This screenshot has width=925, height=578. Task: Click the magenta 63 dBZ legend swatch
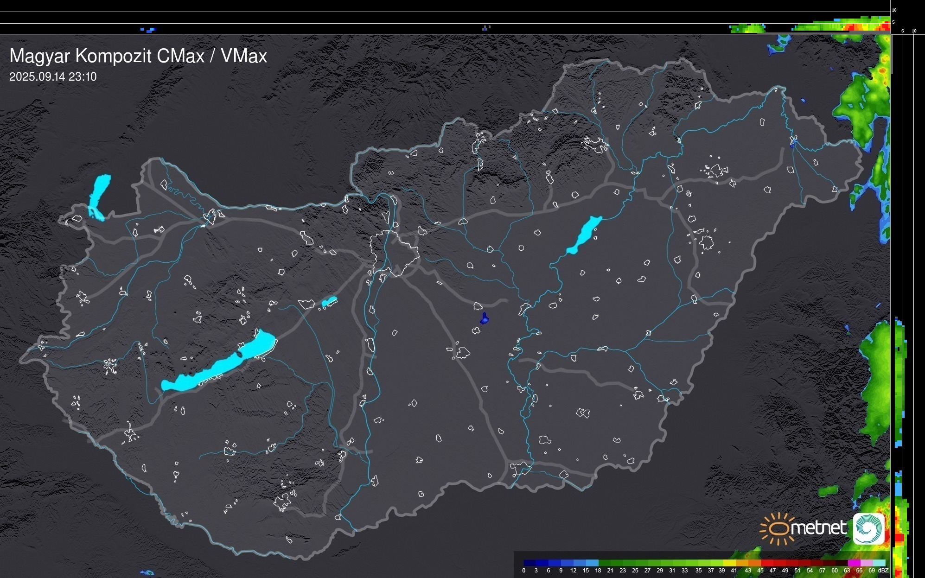[853, 563]
